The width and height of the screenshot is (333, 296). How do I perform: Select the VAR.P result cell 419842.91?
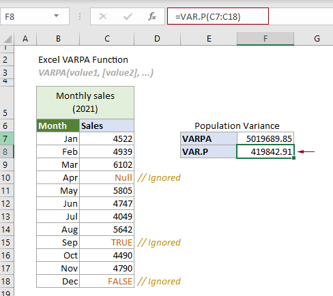[265, 151]
